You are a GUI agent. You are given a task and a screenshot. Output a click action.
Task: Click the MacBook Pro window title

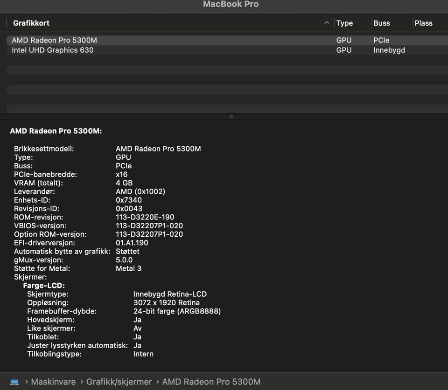(231, 4)
